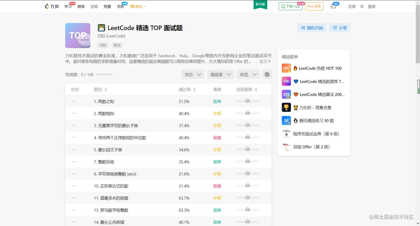Open the 学习 nav item
Screen dimensions: 420x226
coord(68,6)
